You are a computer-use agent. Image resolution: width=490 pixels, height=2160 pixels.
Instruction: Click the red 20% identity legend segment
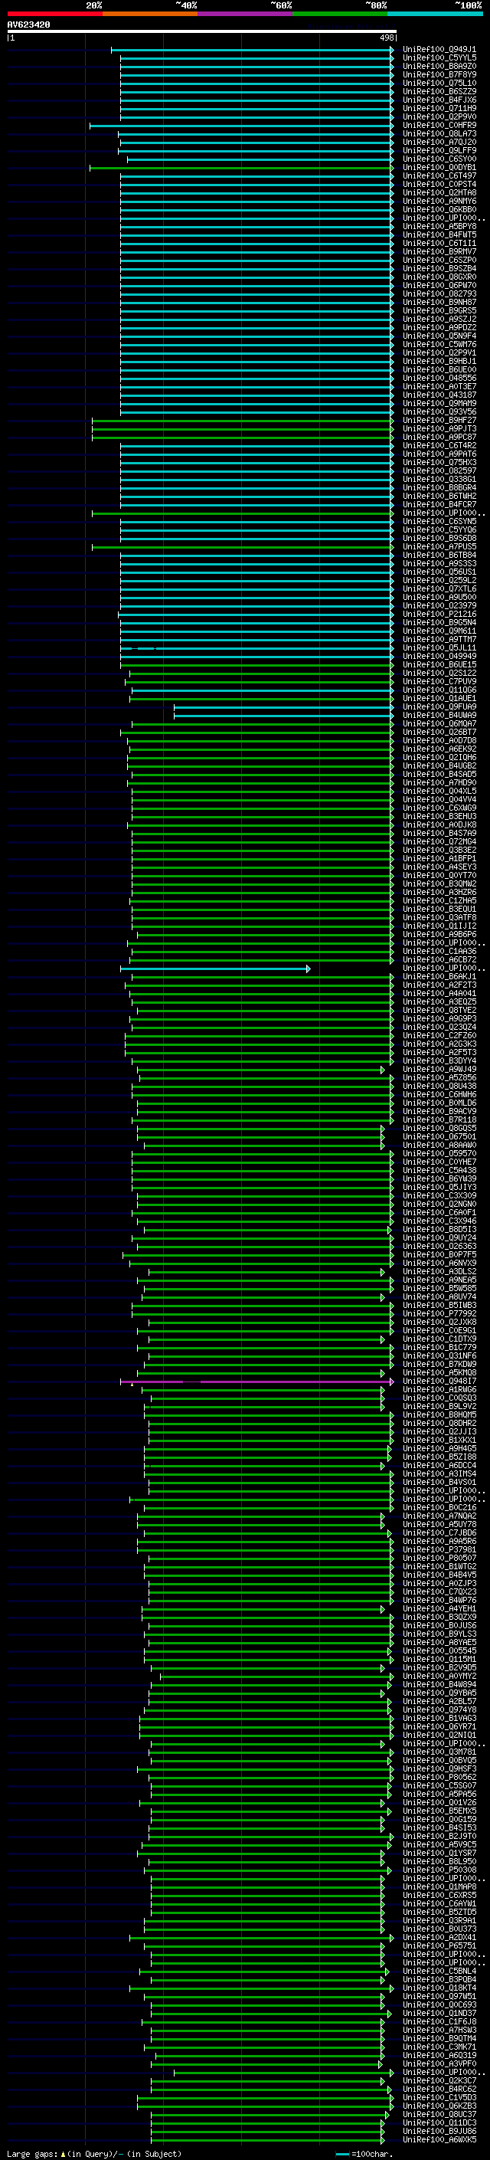pos(54,14)
